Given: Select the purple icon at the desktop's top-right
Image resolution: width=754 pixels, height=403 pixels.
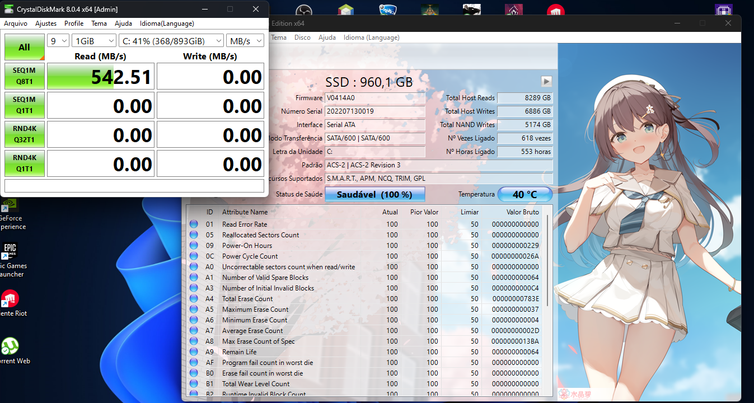Looking at the screenshot, I should pos(723,11).
